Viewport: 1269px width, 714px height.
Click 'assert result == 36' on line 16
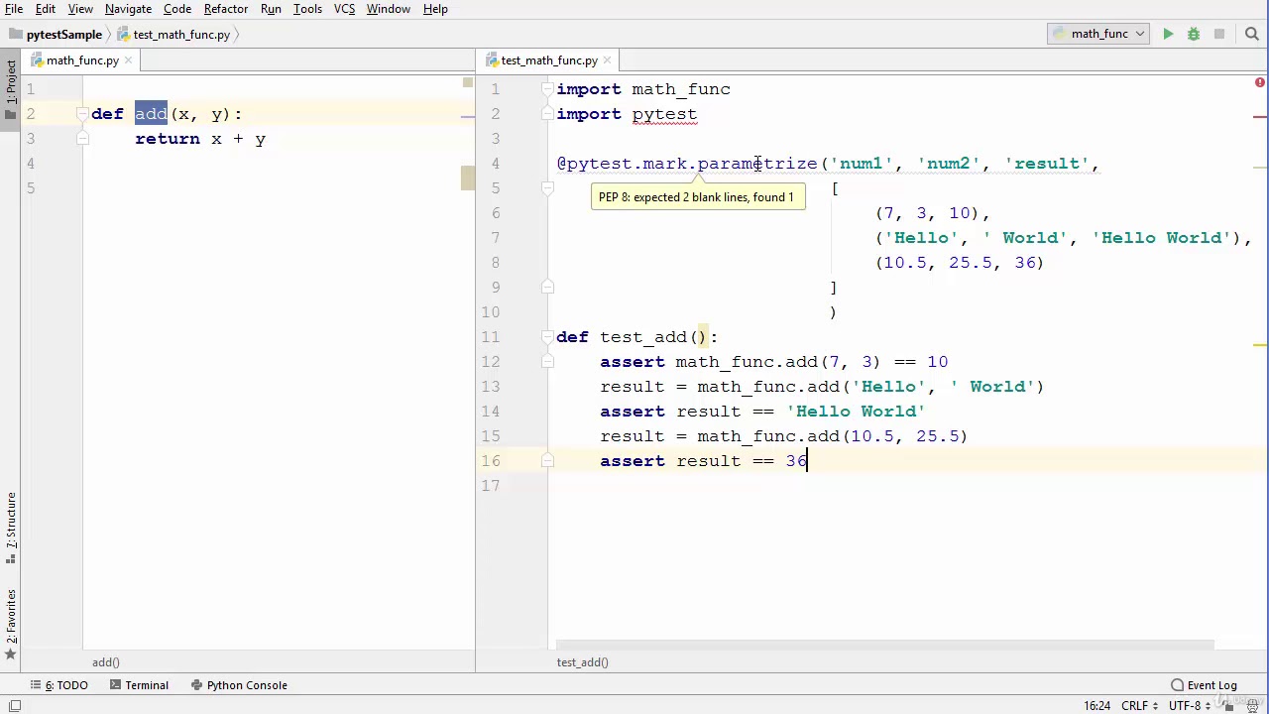point(704,461)
